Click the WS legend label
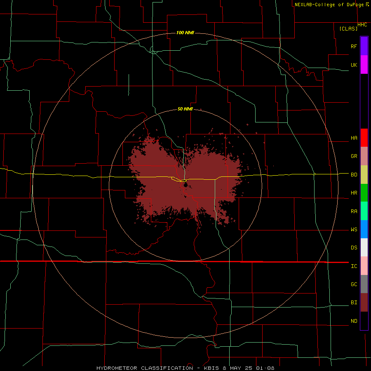Screen dimensions: 371x371 [354, 230]
